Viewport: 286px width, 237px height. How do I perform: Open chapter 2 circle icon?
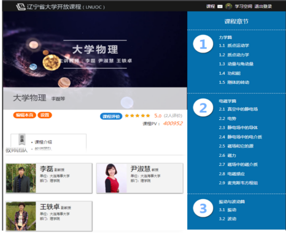click(x=203, y=108)
